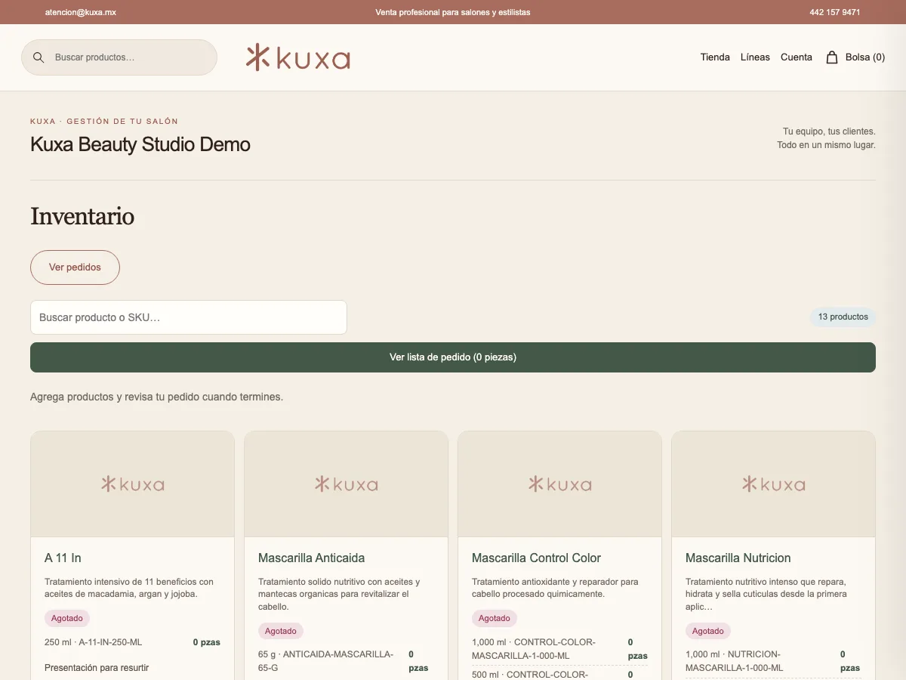906x680 pixels.
Task: Click the Kuxa logo in header
Action: pyautogui.click(x=298, y=57)
